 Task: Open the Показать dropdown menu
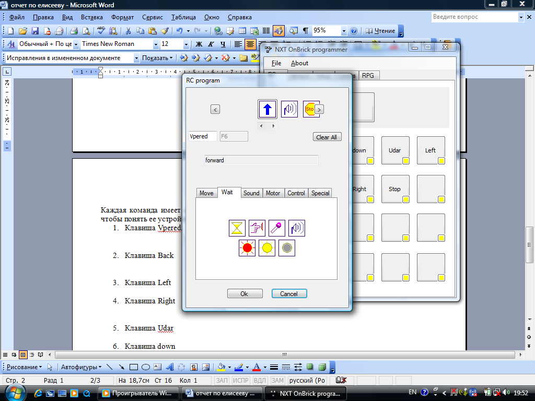[x=157, y=58]
